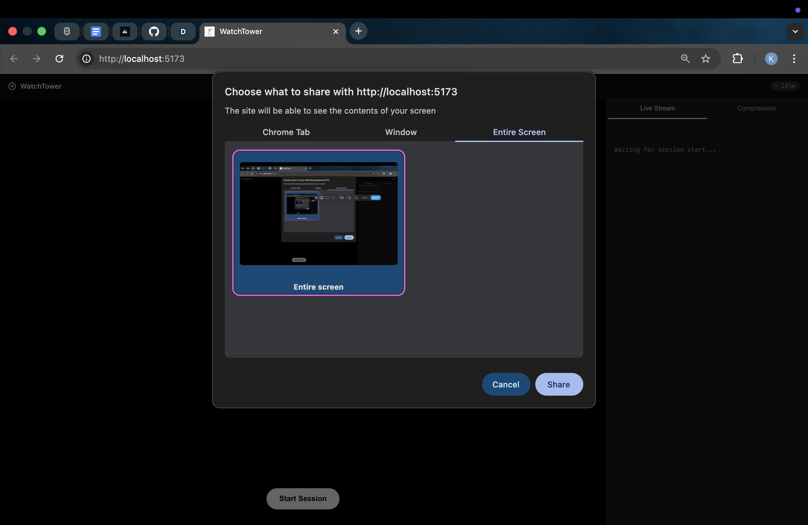Viewport: 808px width, 525px height.
Task: Select the Window tab in share dialog
Action: tap(401, 132)
